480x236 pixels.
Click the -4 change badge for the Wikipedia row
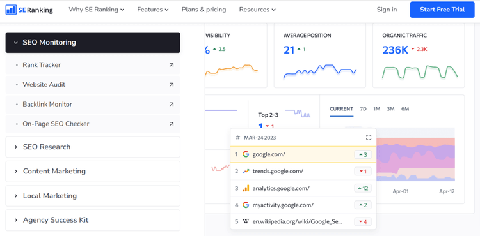click(x=363, y=222)
